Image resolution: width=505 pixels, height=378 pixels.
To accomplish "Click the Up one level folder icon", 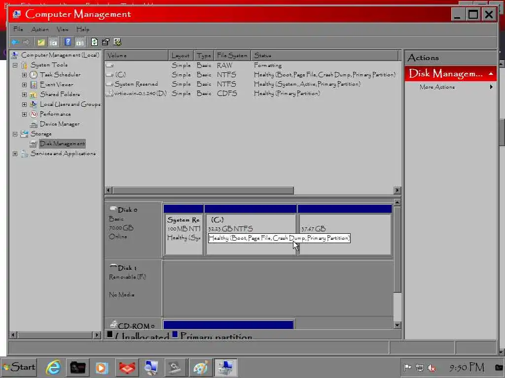I will click(41, 42).
